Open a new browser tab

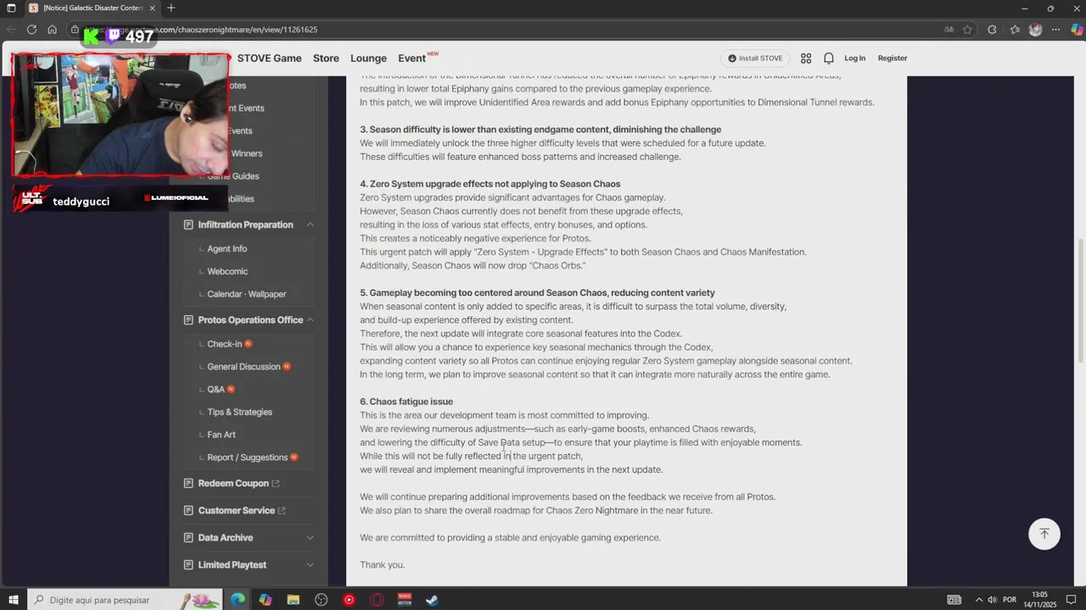point(171,8)
